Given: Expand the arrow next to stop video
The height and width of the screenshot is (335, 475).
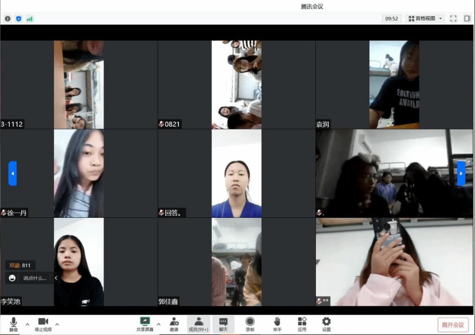Looking at the screenshot, I should tap(57, 324).
